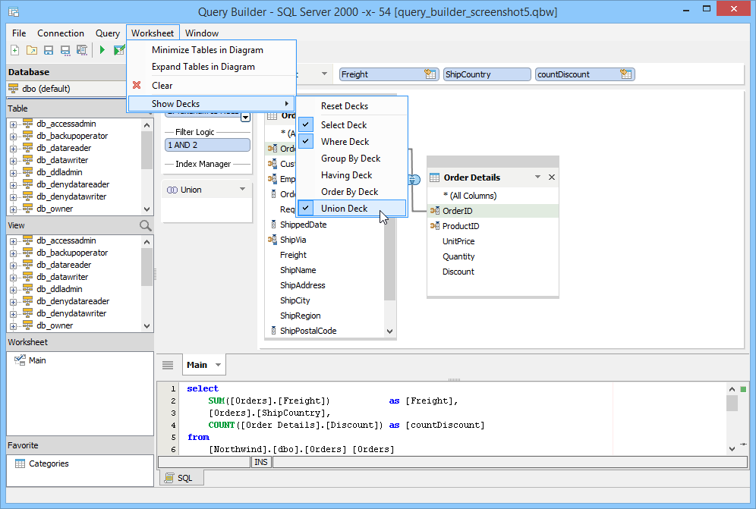Click the Save toolbar icon
The image size is (756, 509).
(x=49, y=50)
